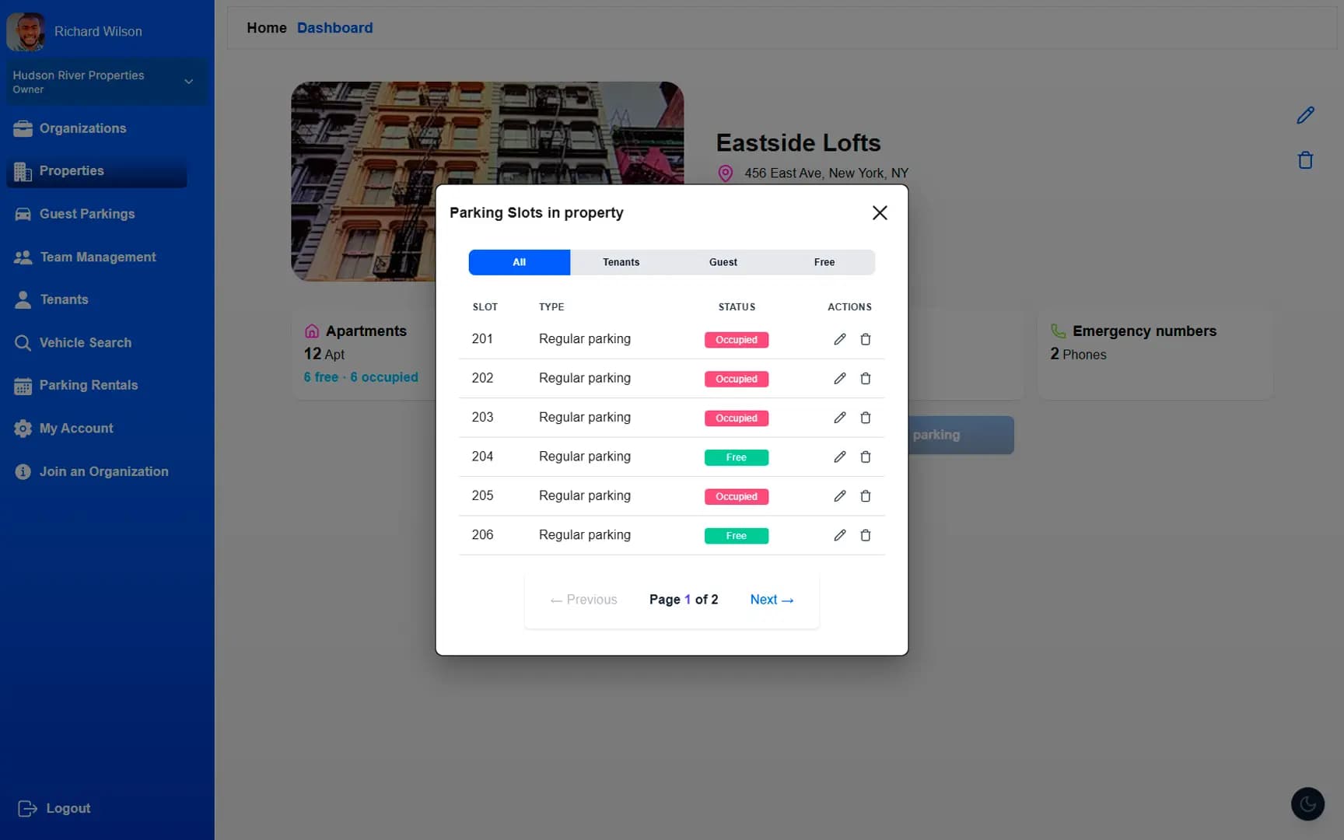Click the pencil icon to edit Eastside Lofts
The width and height of the screenshot is (1344, 840).
(1306, 114)
